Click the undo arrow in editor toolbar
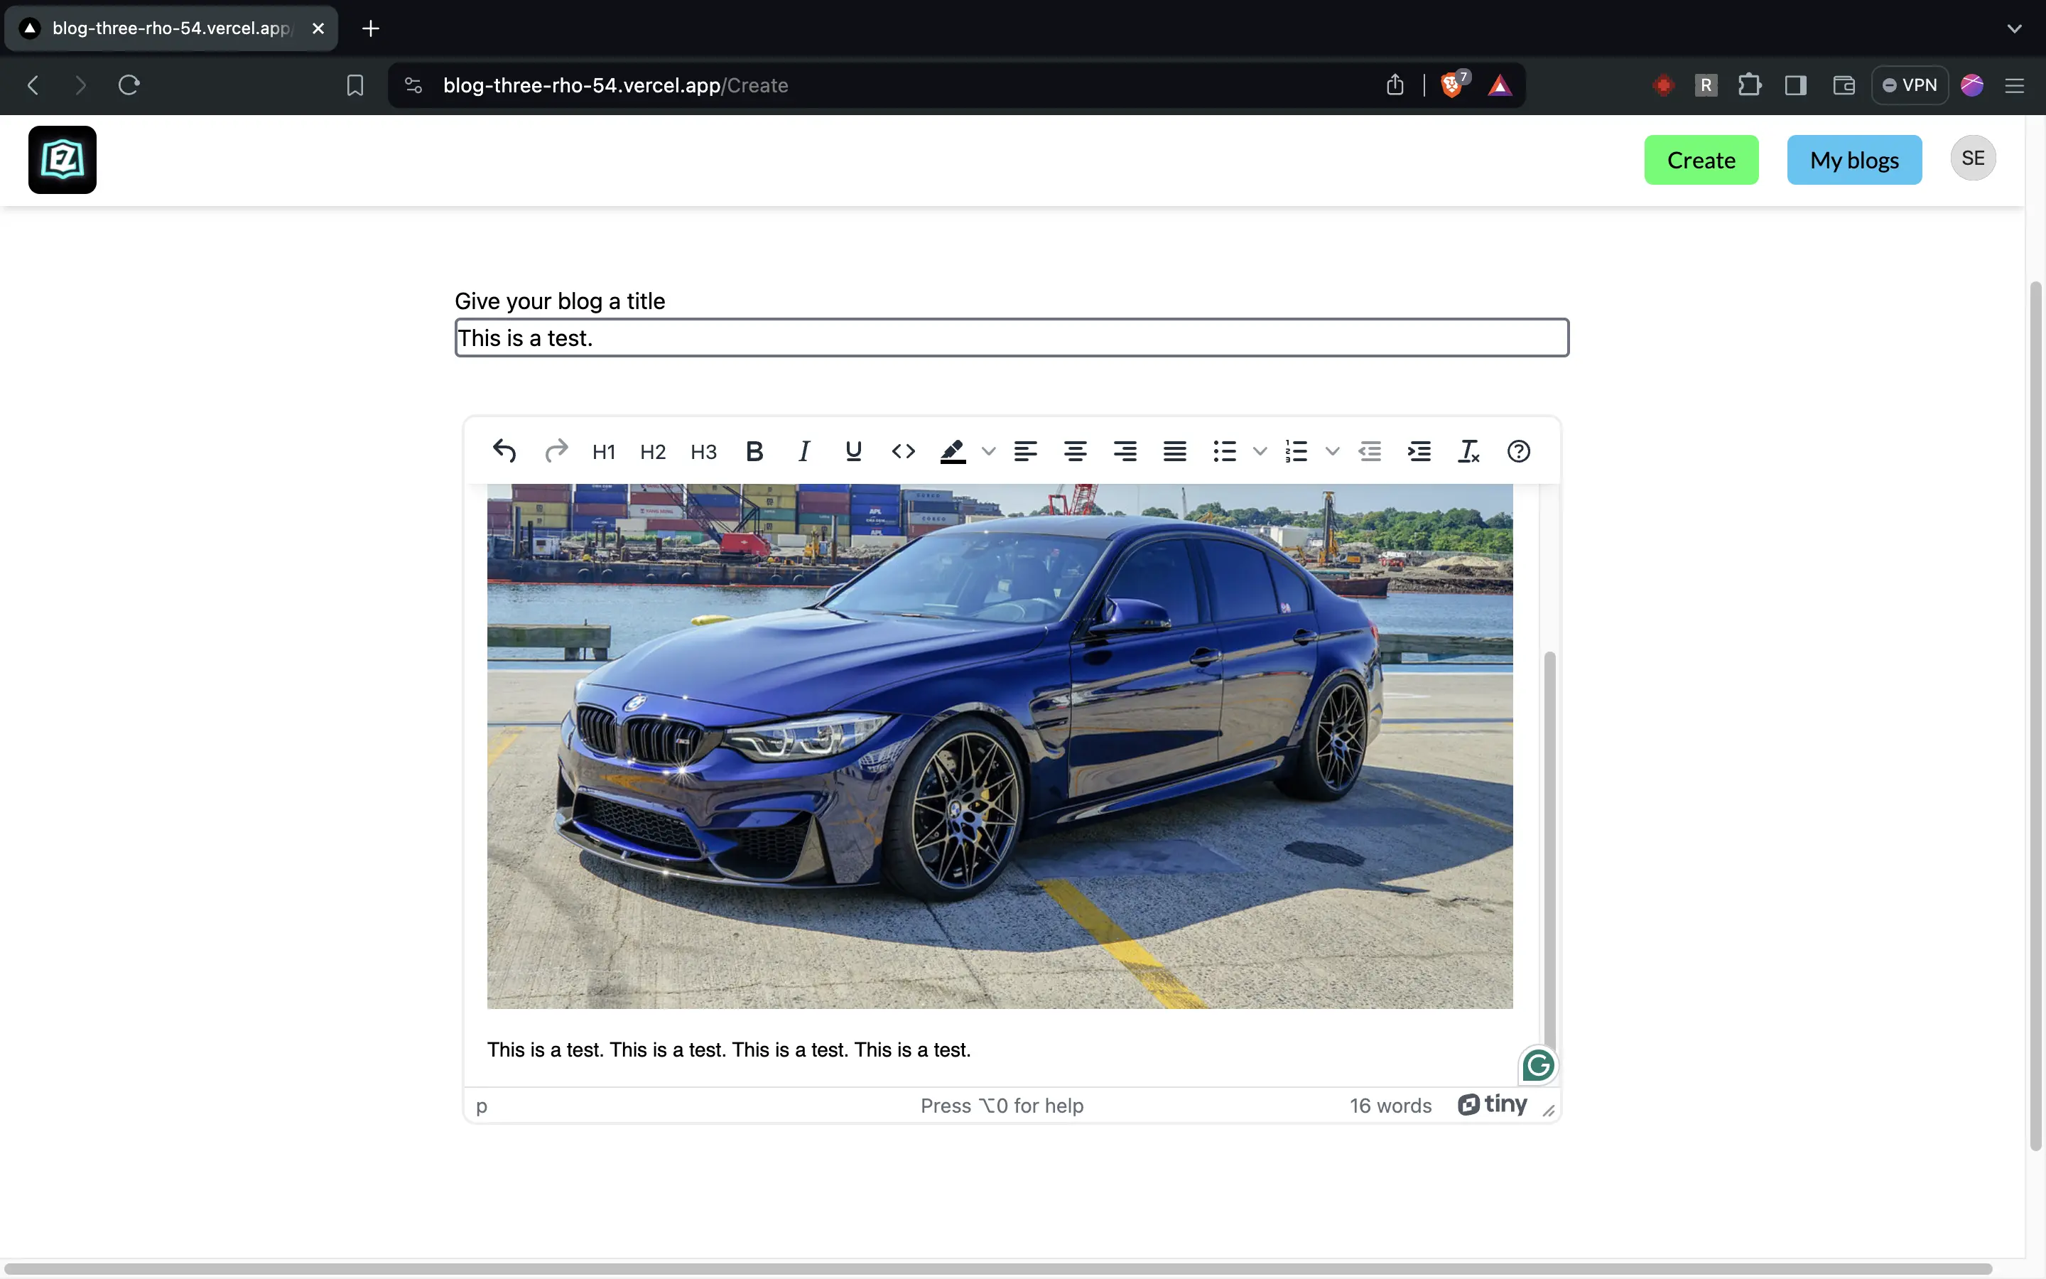The height and width of the screenshot is (1279, 2046). point(504,451)
